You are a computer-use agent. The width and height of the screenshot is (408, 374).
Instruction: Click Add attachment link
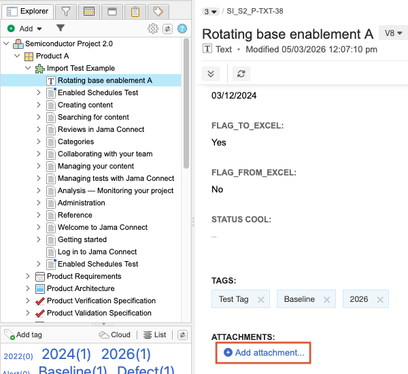tap(264, 353)
